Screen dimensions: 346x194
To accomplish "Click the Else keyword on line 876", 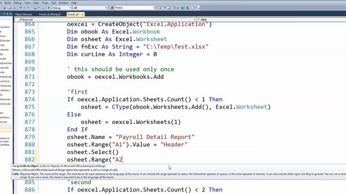I will pyautogui.click(x=74, y=114).
